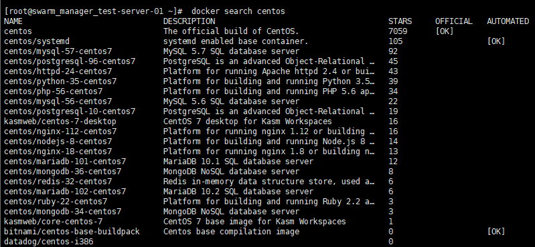The image size is (535, 247).
Task: Click the Ruby 2.2 description text
Action: (269, 202)
